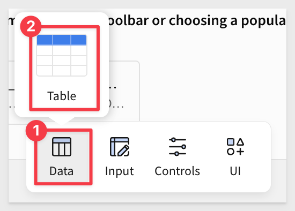Click the blue header row of Table icon
Image resolution: width=295 pixels, height=211 pixels.
pos(62,40)
